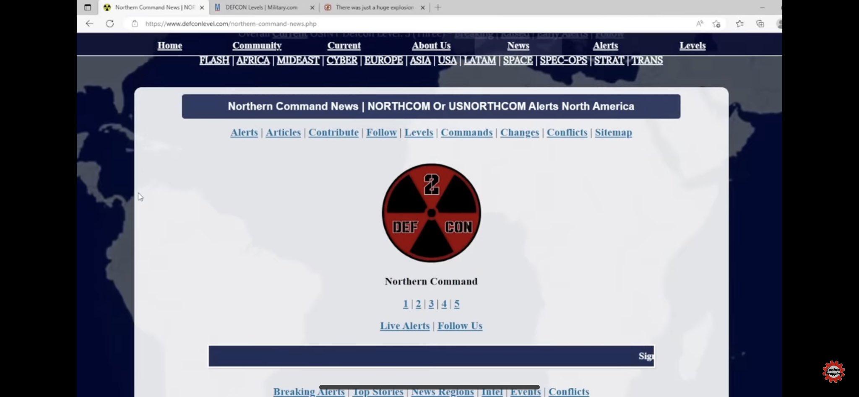Open the Follow Us link
The width and height of the screenshot is (859, 397).
[x=460, y=326]
